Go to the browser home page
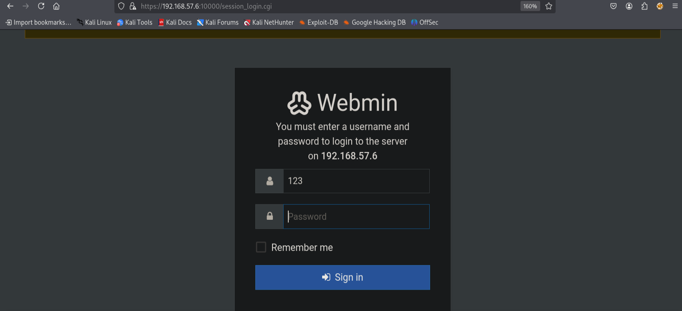 point(56,6)
